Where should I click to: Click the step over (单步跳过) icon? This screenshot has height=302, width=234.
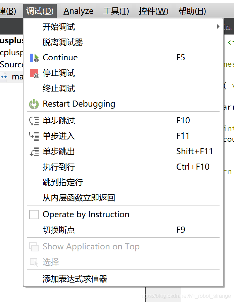[34, 121]
